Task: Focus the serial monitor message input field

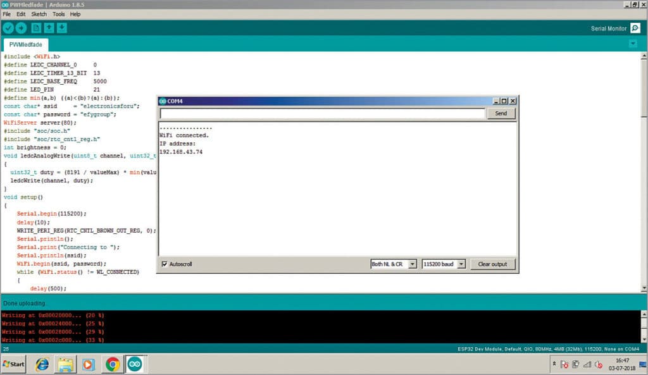Action: pos(322,113)
